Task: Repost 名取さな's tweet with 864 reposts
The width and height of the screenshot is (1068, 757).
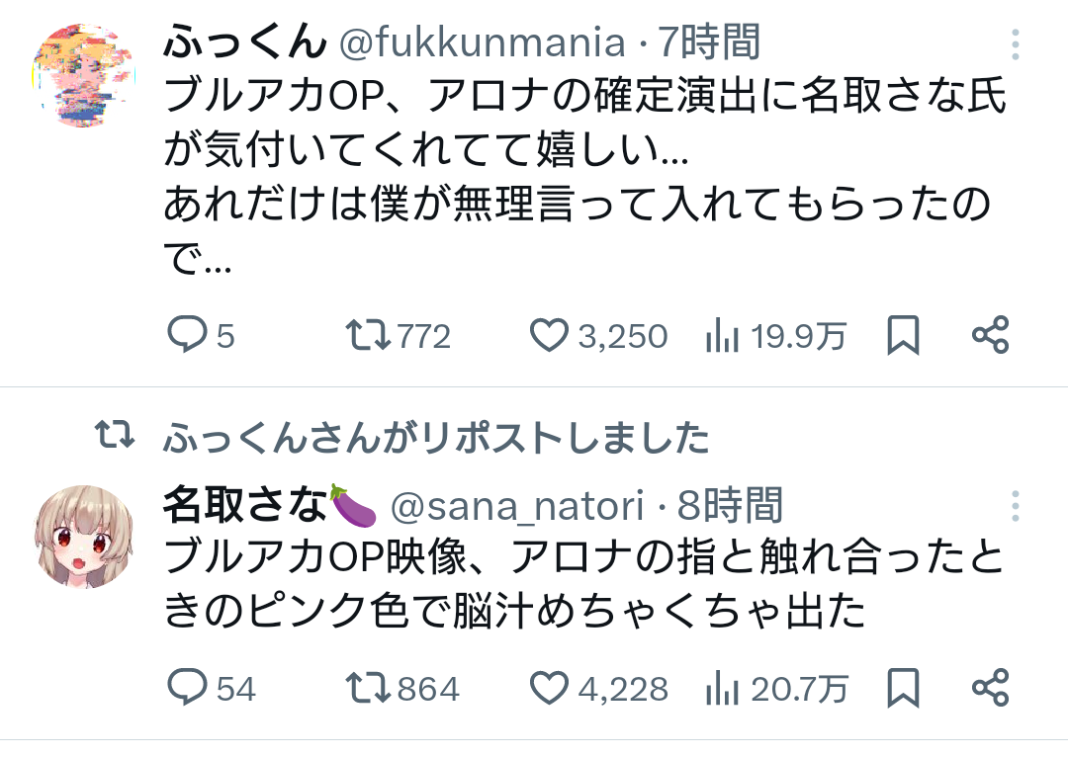Action: point(367,687)
